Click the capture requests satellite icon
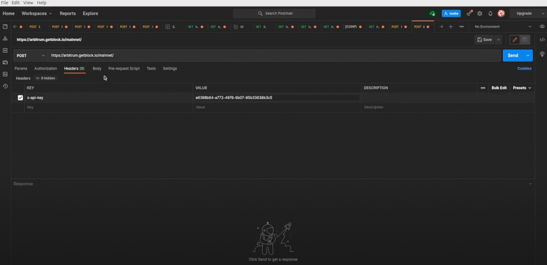Screen dimensions: 547x265 point(469,13)
